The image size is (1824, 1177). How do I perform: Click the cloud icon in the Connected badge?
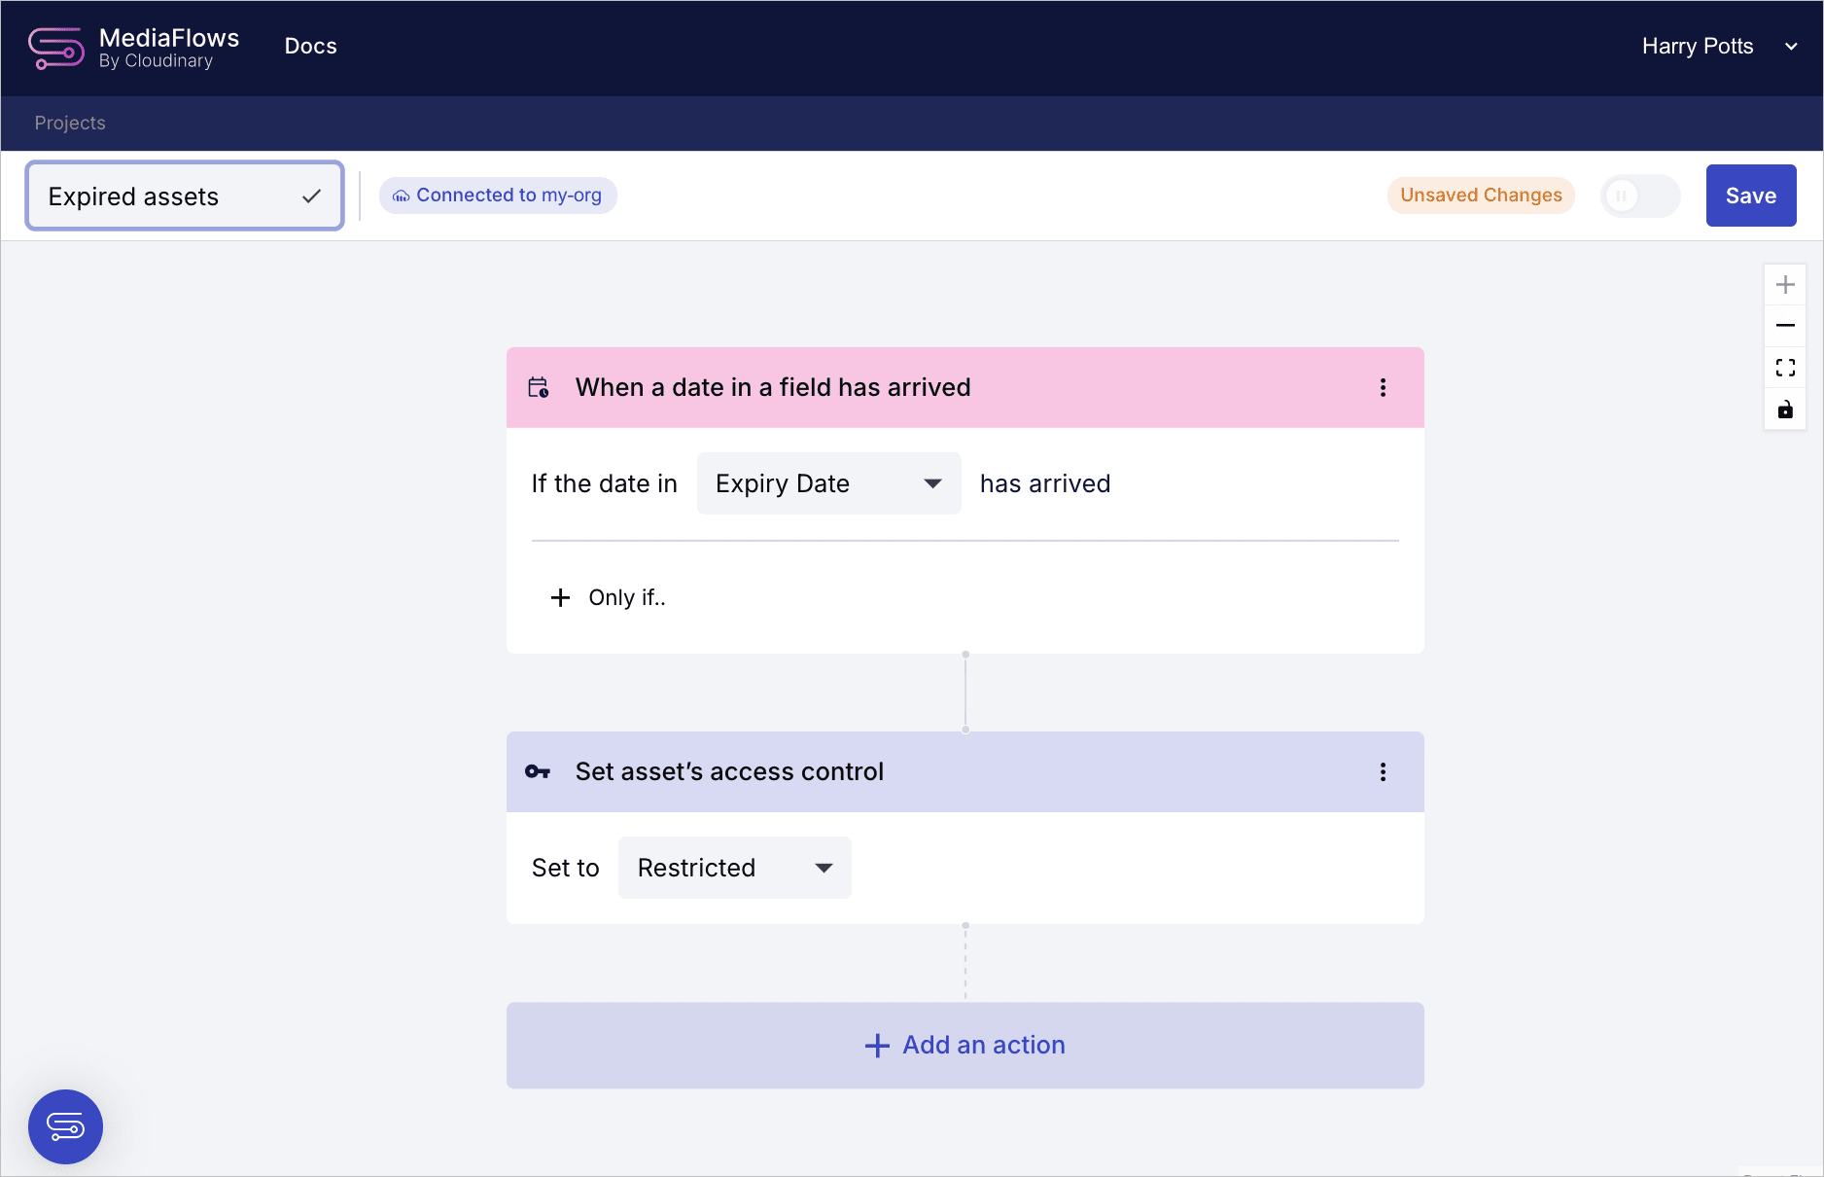[x=400, y=195]
